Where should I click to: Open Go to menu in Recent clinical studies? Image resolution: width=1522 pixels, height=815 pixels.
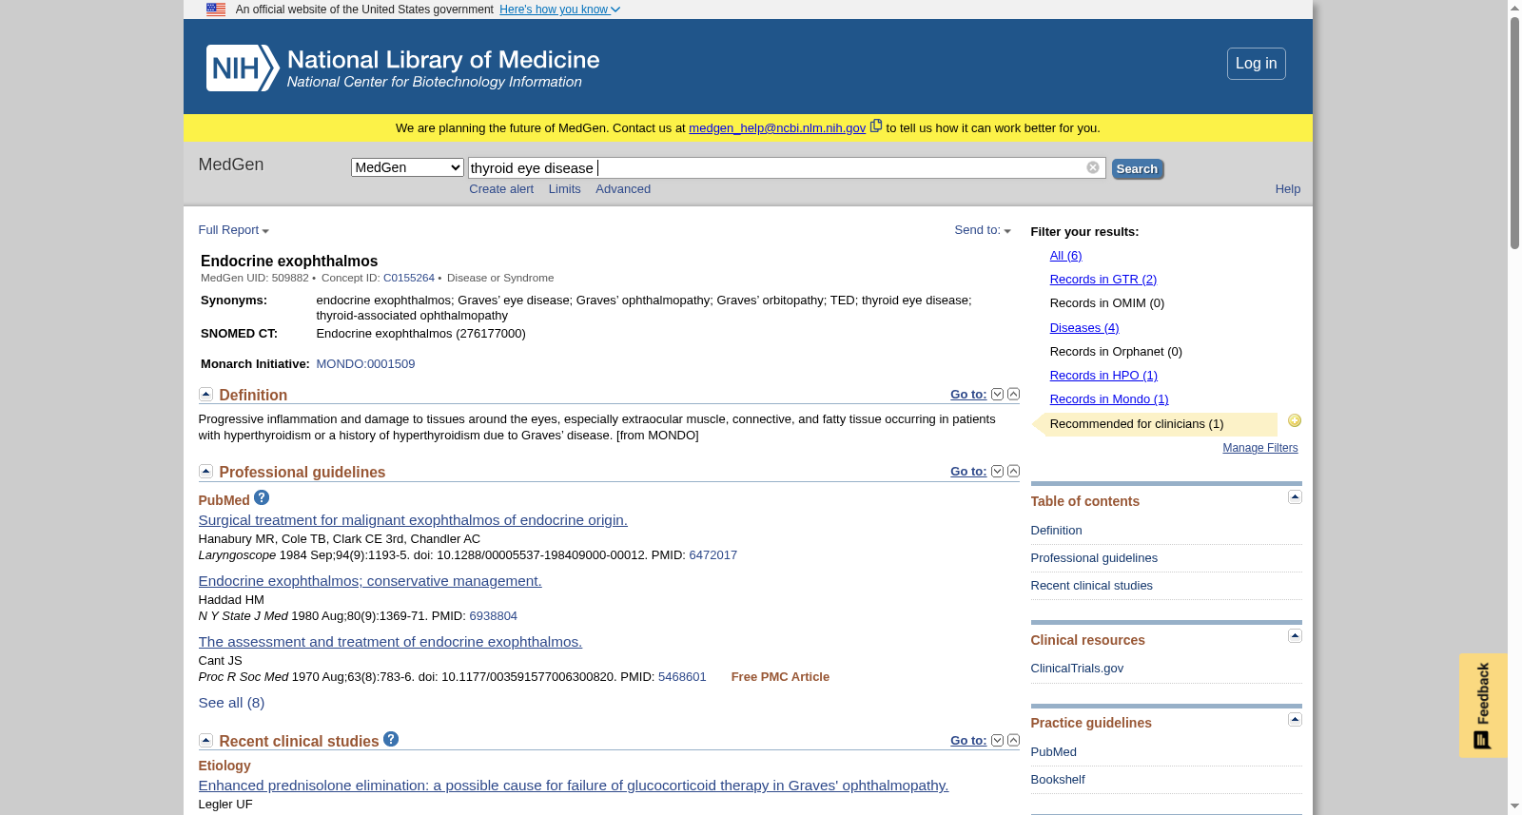(x=968, y=741)
